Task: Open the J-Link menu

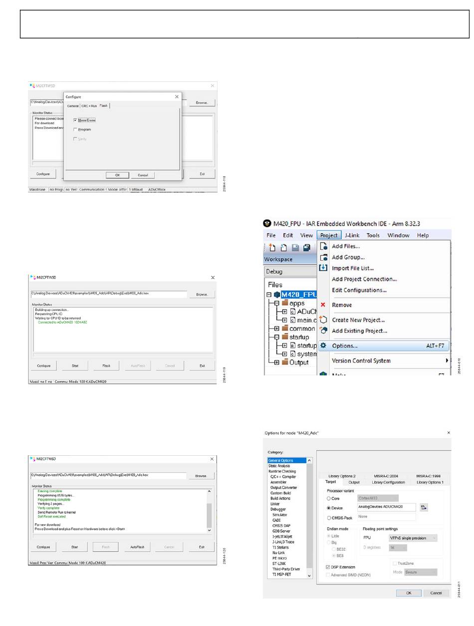Action: tap(352, 236)
